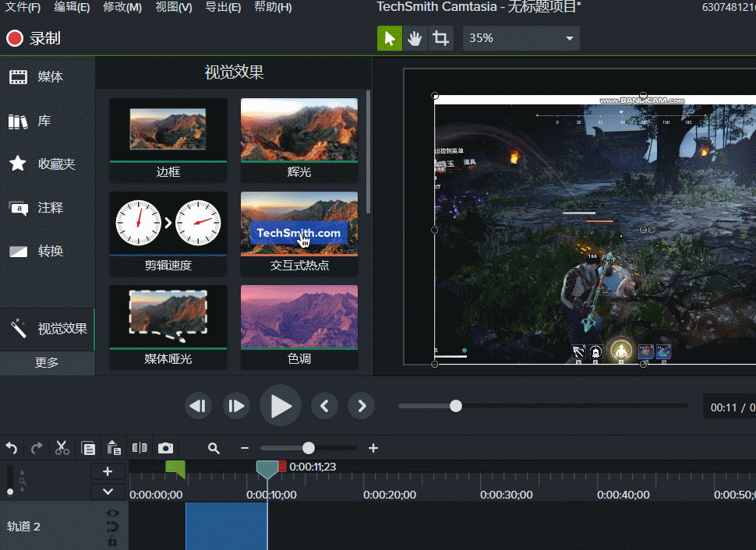Click the timeline zoom slider handle
Screen dimensions: 756x550
[309, 448]
